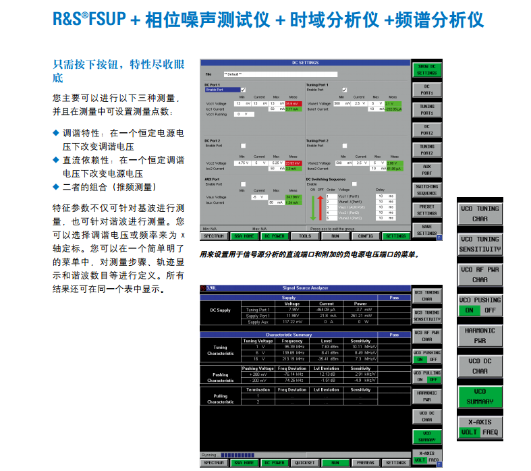Open SETTINGS in Signal Source Analyzer bar
Viewport: 531px width, 471px height.
[x=395, y=463]
